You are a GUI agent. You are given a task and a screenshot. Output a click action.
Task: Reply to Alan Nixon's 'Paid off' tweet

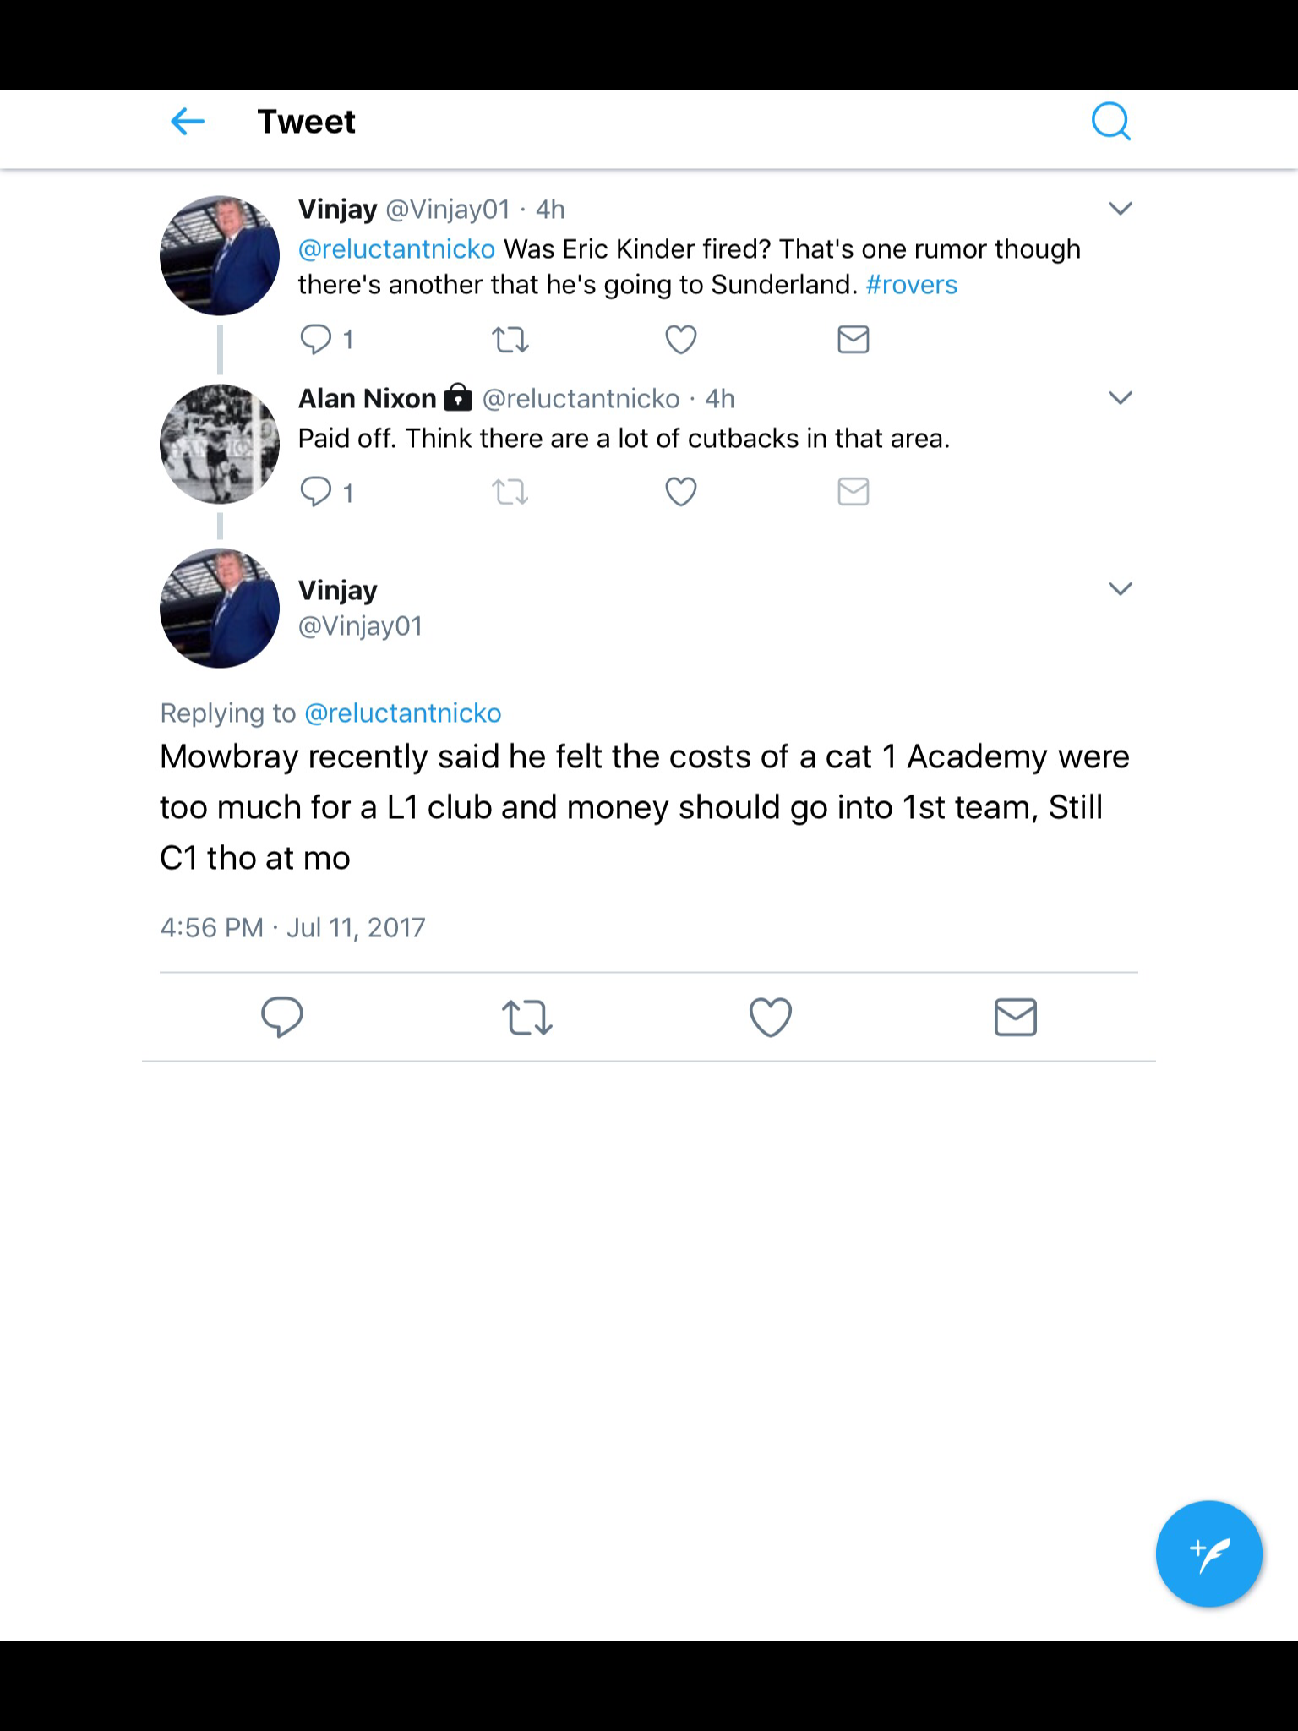[317, 491]
